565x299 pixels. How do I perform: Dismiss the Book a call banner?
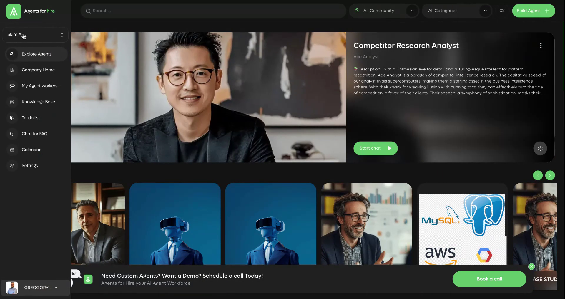[x=531, y=266]
